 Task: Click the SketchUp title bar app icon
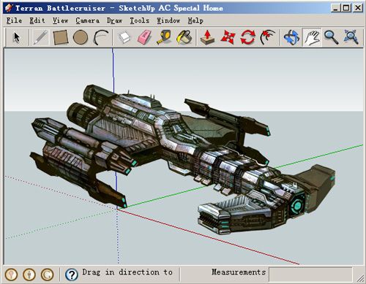coord(9,8)
